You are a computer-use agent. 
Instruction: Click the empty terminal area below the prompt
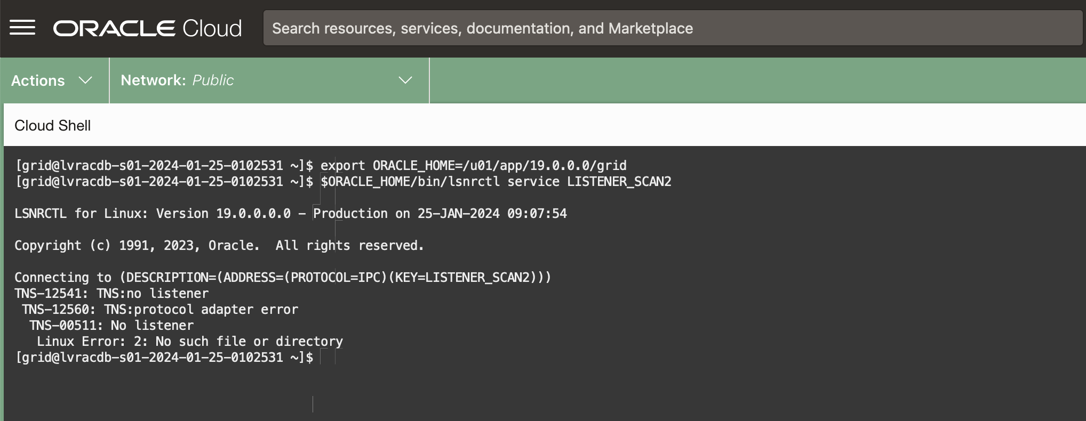[x=533, y=394]
